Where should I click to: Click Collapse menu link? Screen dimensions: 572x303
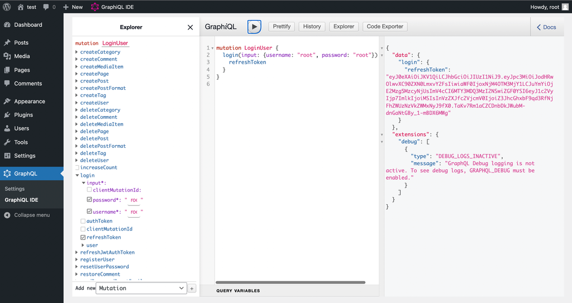32,215
